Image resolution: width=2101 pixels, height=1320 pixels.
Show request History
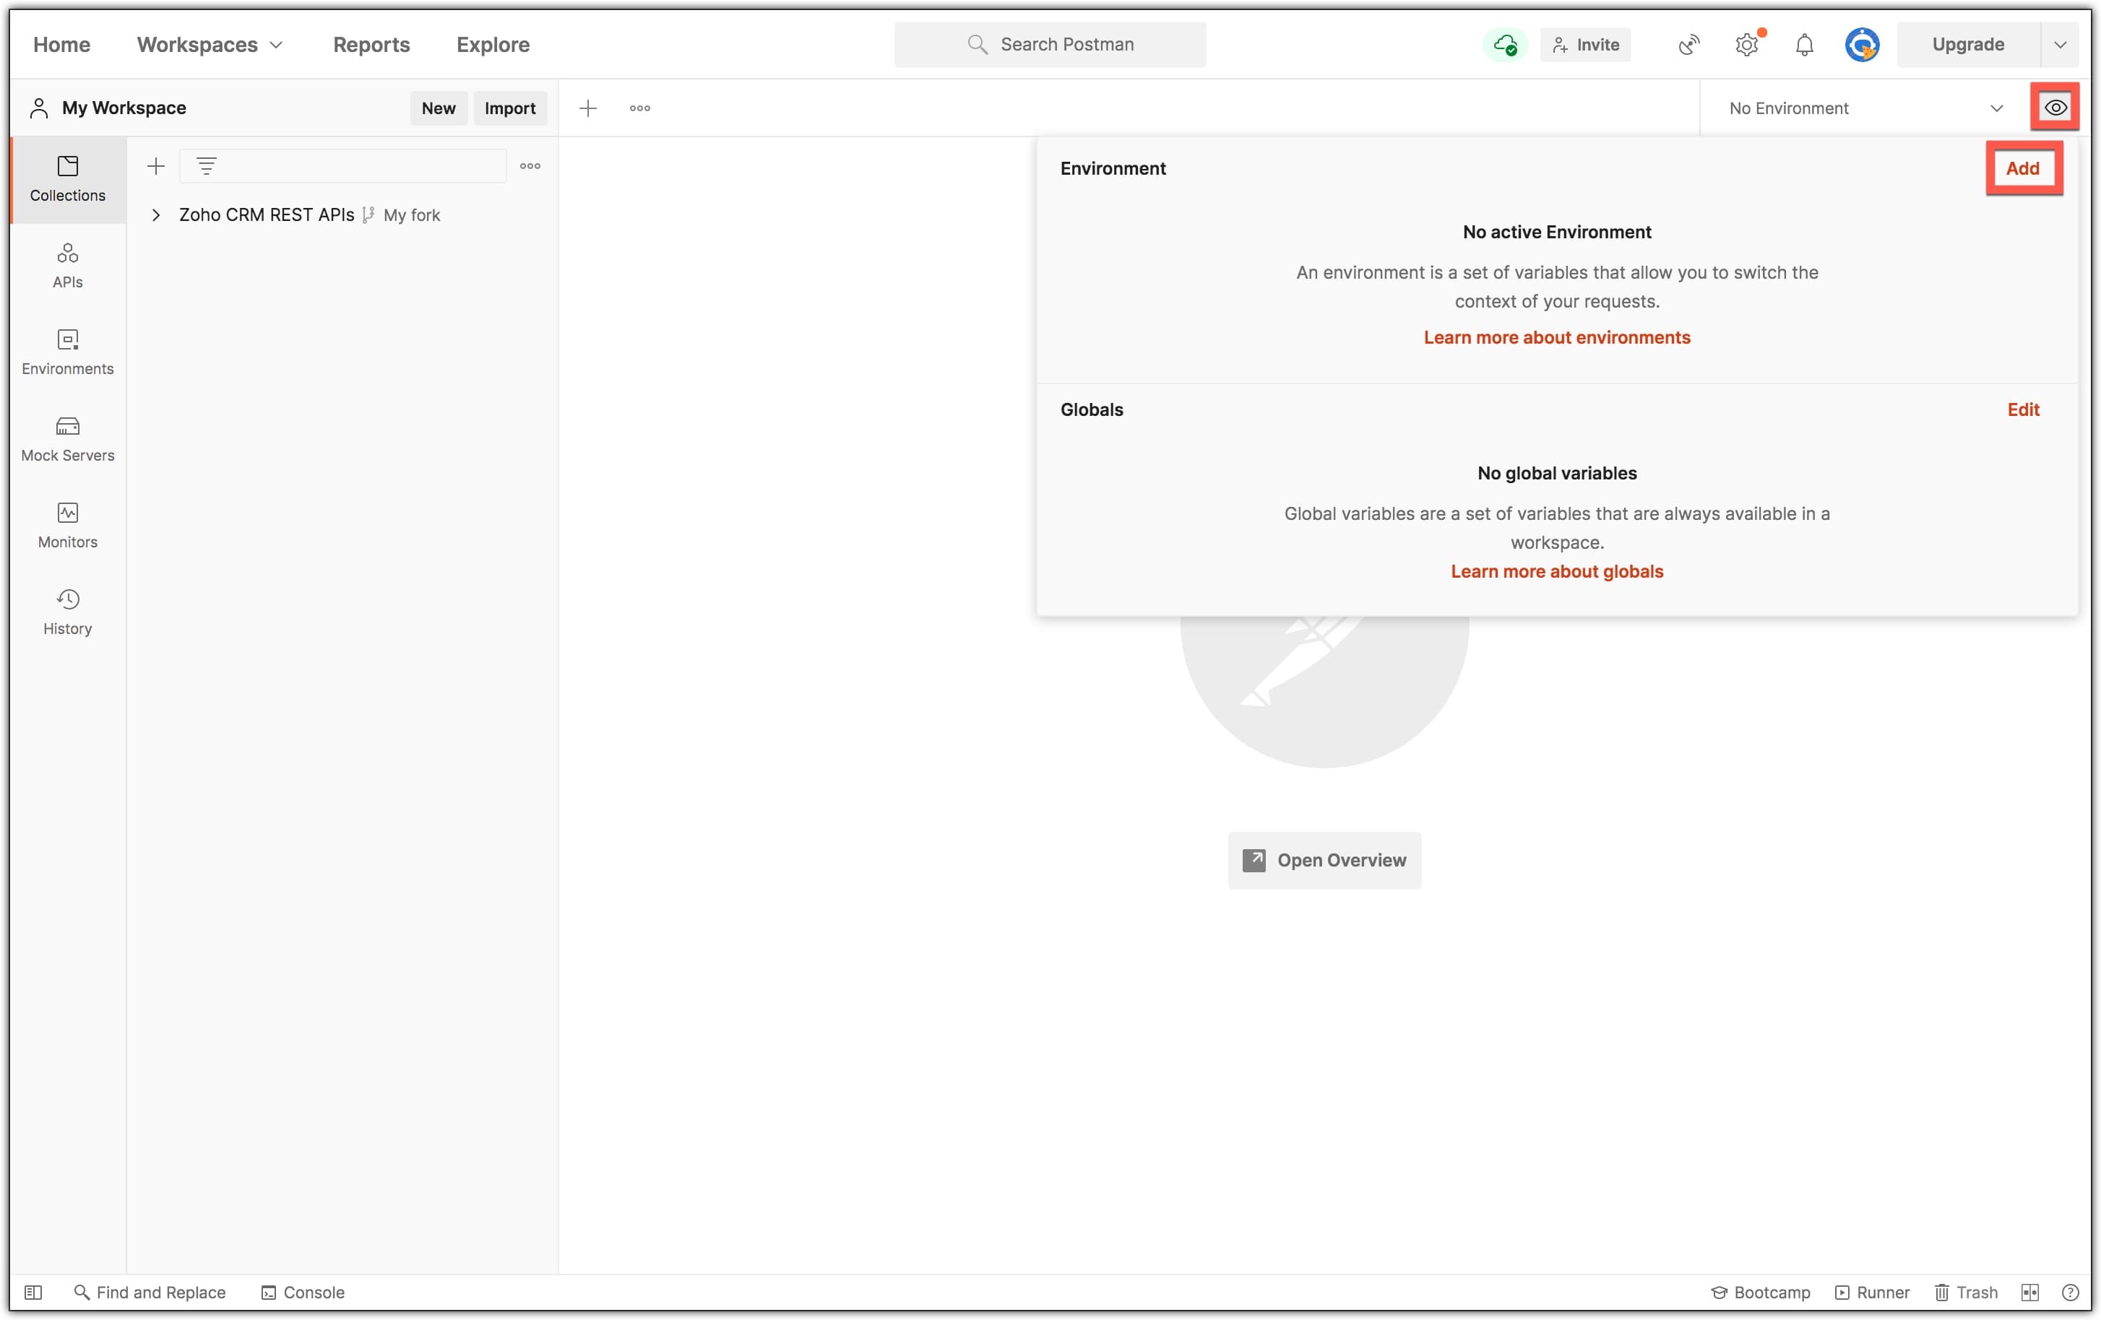[x=67, y=610]
